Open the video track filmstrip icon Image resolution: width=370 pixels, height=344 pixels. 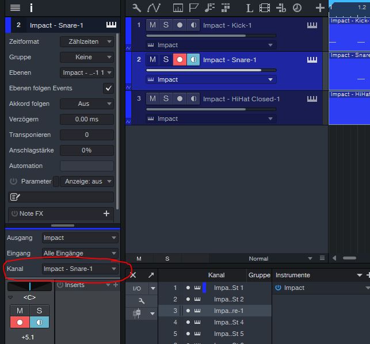tap(264, 8)
